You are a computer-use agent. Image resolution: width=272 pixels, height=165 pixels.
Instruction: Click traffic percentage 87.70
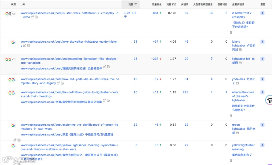point(172,13)
